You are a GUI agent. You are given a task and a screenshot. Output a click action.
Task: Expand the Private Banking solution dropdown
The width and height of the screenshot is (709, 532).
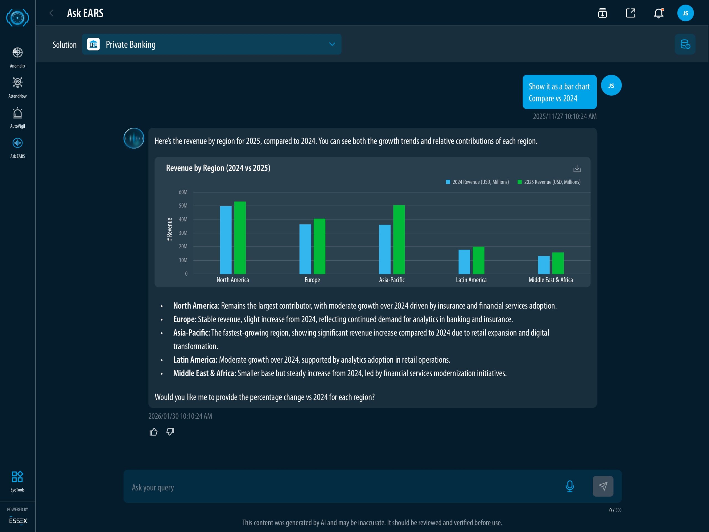(x=212, y=44)
